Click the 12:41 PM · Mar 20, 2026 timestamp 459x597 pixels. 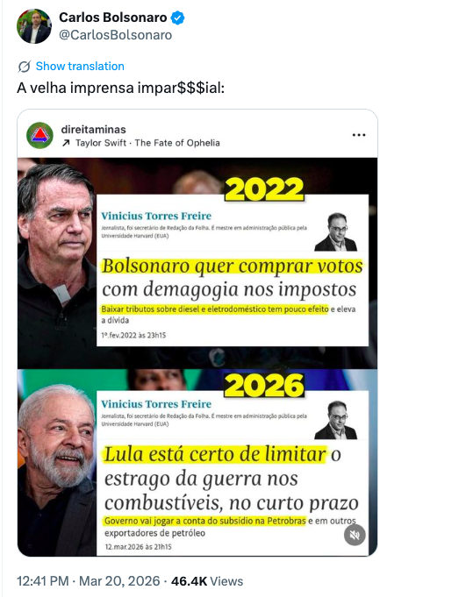click(x=89, y=581)
